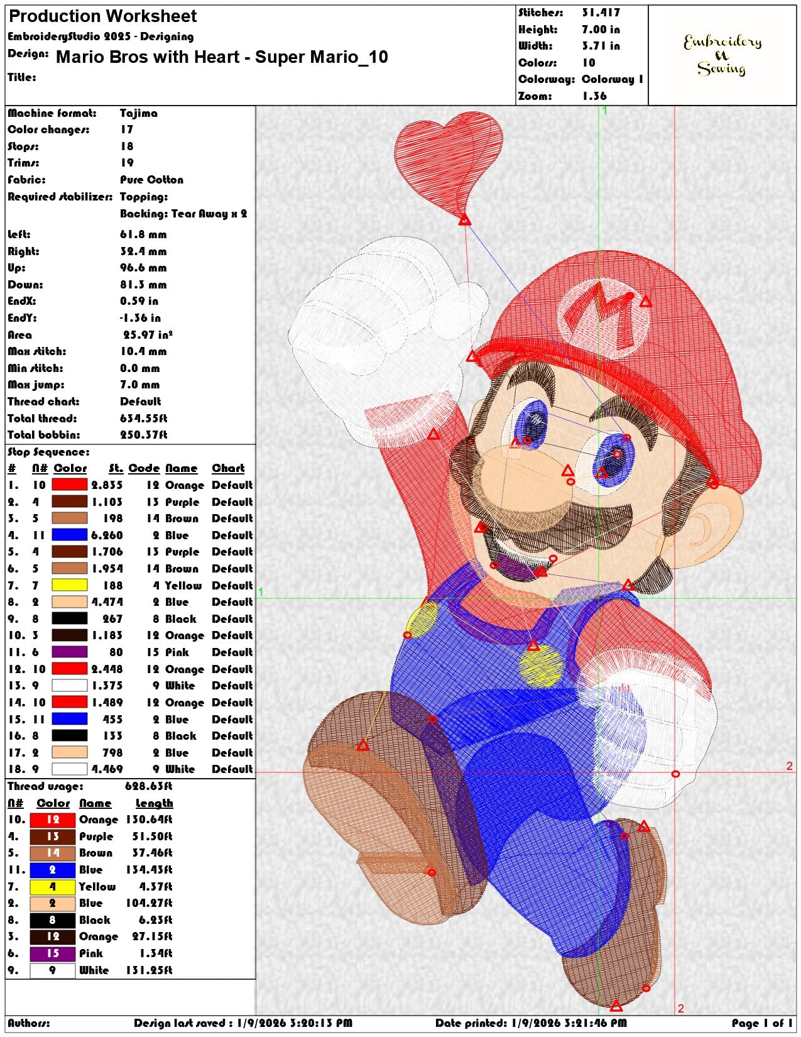Select the white swatch in stop row 18
Viewport: 801px width, 1037px height.
(69, 769)
